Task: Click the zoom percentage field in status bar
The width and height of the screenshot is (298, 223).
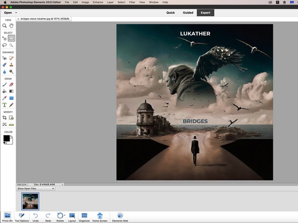Action: click(22, 184)
